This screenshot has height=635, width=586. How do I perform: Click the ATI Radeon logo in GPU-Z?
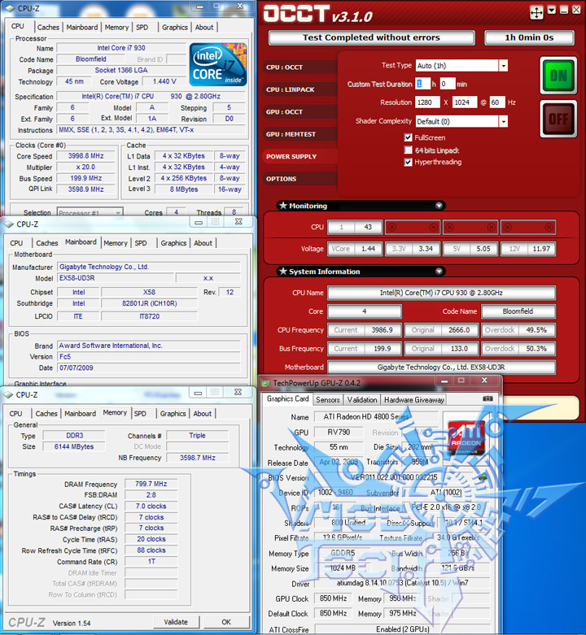466,437
